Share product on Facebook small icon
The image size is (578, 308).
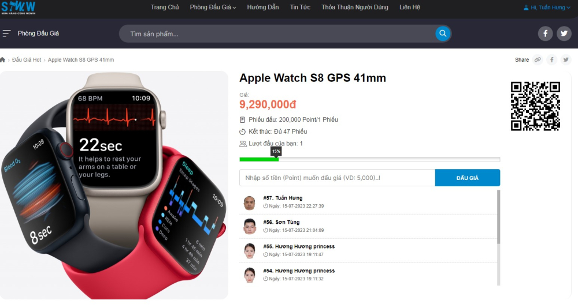click(x=552, y=59)
